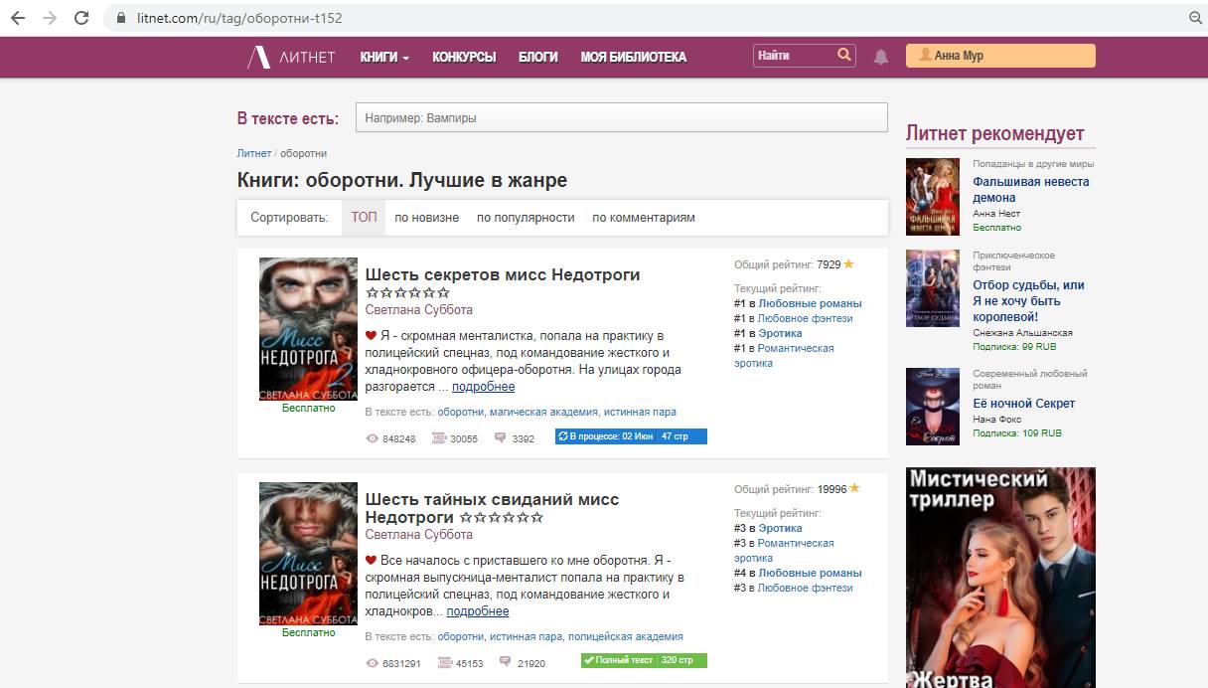This screenshot has height=688, width=1208.
Task: Click browser back arrow
Action: pyautogui.click(x=18, y=18)
